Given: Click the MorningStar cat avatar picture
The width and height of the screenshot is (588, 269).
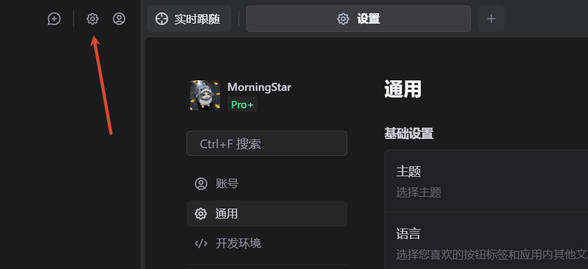Looking at the screenshot, I should 205,95.
